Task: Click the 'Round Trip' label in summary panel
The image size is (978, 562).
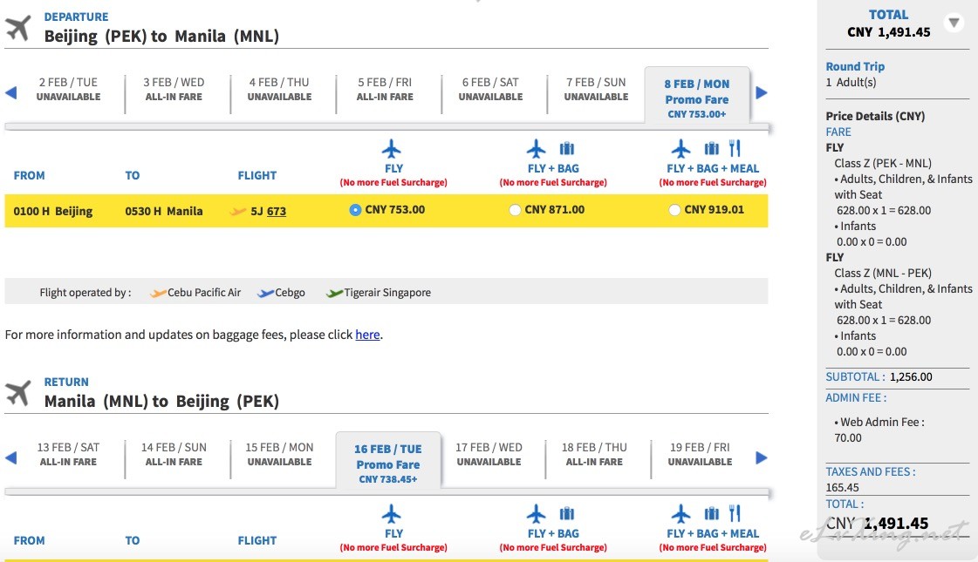Action: (x=855, y=66)
